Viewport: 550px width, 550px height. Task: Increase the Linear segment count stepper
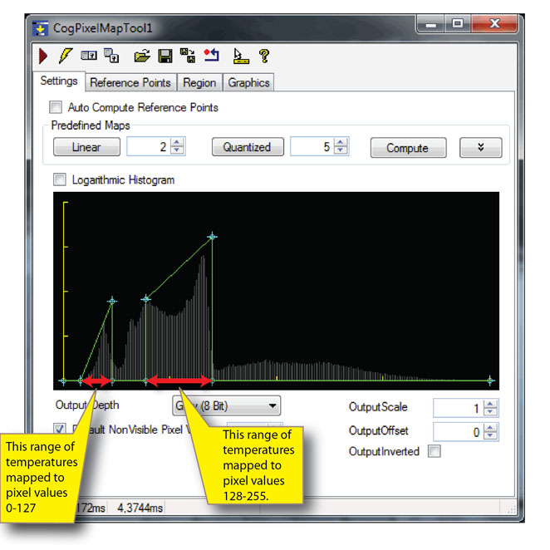click(177, 142)
